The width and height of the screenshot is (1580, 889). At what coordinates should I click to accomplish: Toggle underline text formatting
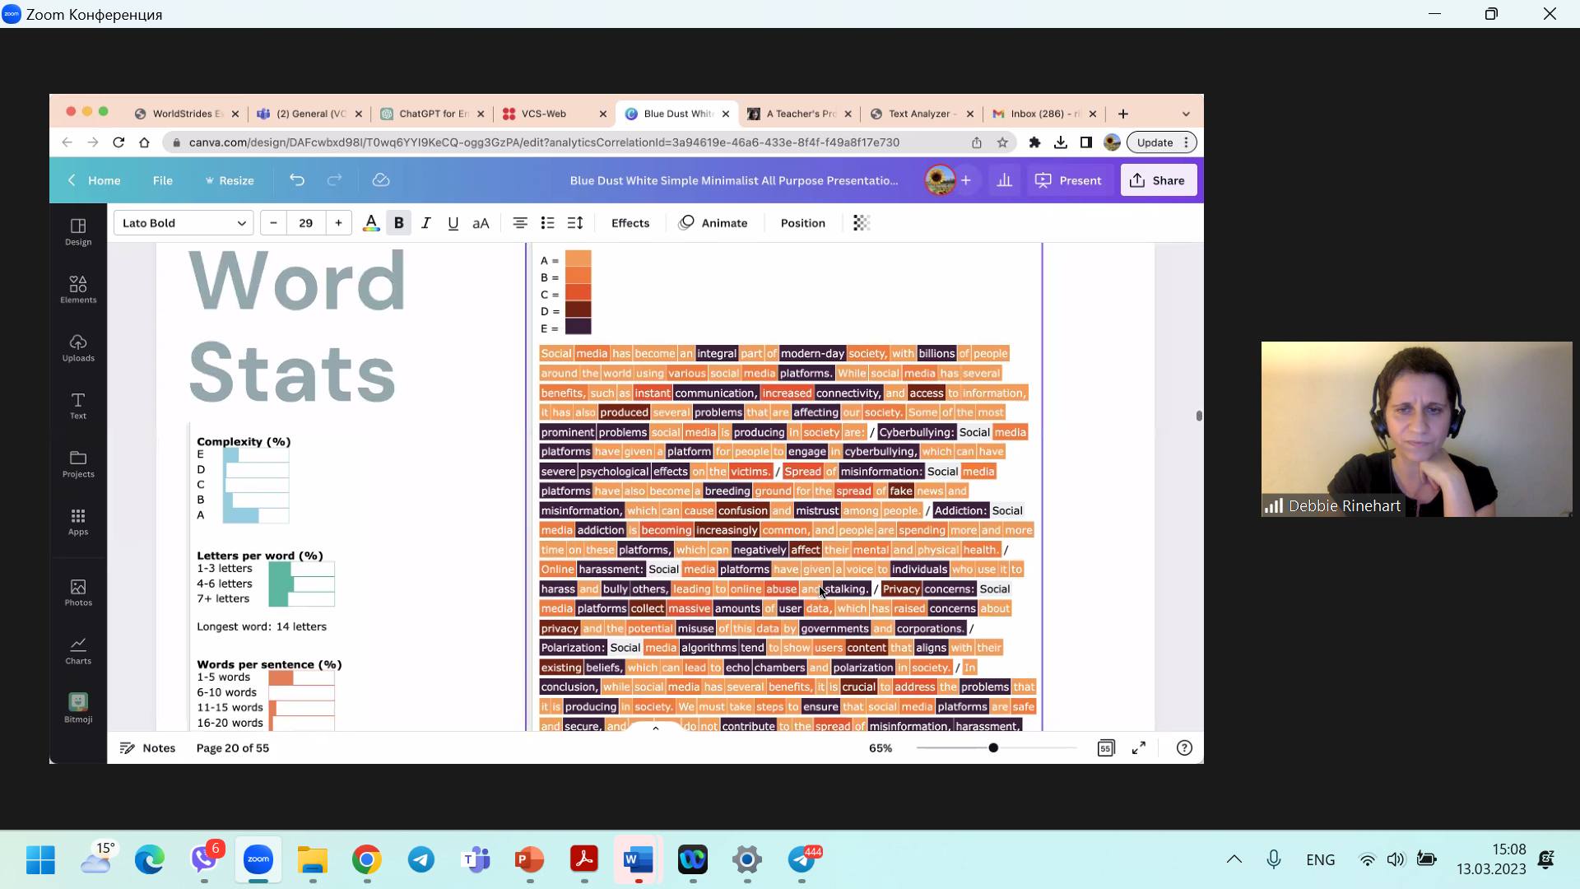click(453, 223)
